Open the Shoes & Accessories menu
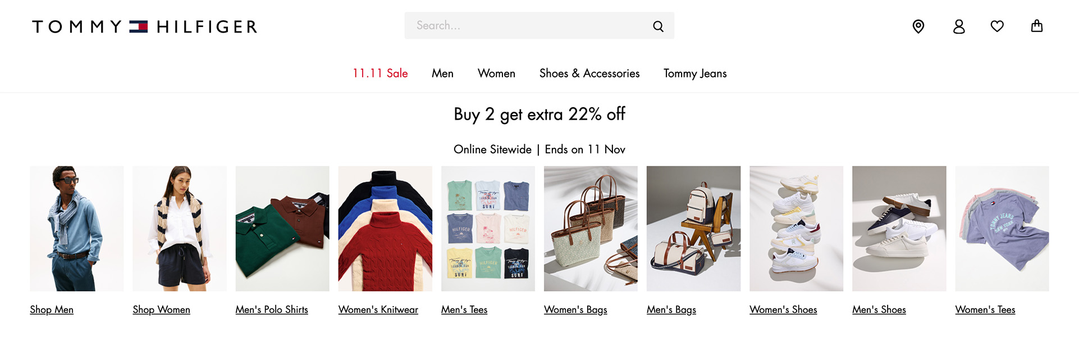The height and width of the screenshot is (337, 1079). click(589, 74)
